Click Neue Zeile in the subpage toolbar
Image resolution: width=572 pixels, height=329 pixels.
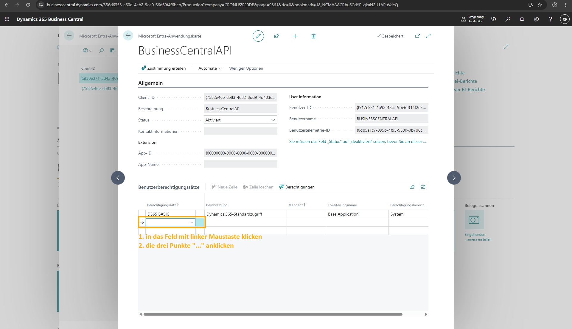pyautogui.click(x=224, y=187)
